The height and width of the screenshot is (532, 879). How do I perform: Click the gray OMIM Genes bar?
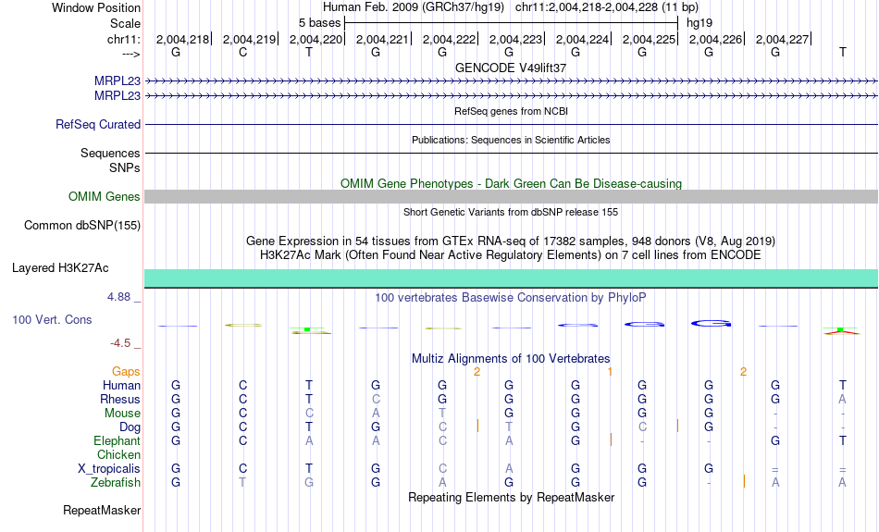[512, 197]
